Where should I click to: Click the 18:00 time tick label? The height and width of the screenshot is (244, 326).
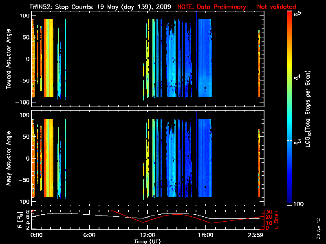tap(205, 235)
